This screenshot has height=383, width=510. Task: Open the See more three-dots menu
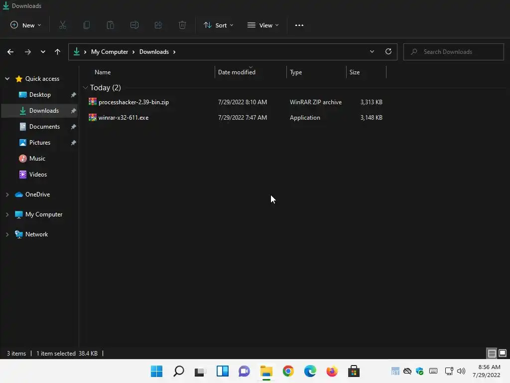(x=299, y=25)
